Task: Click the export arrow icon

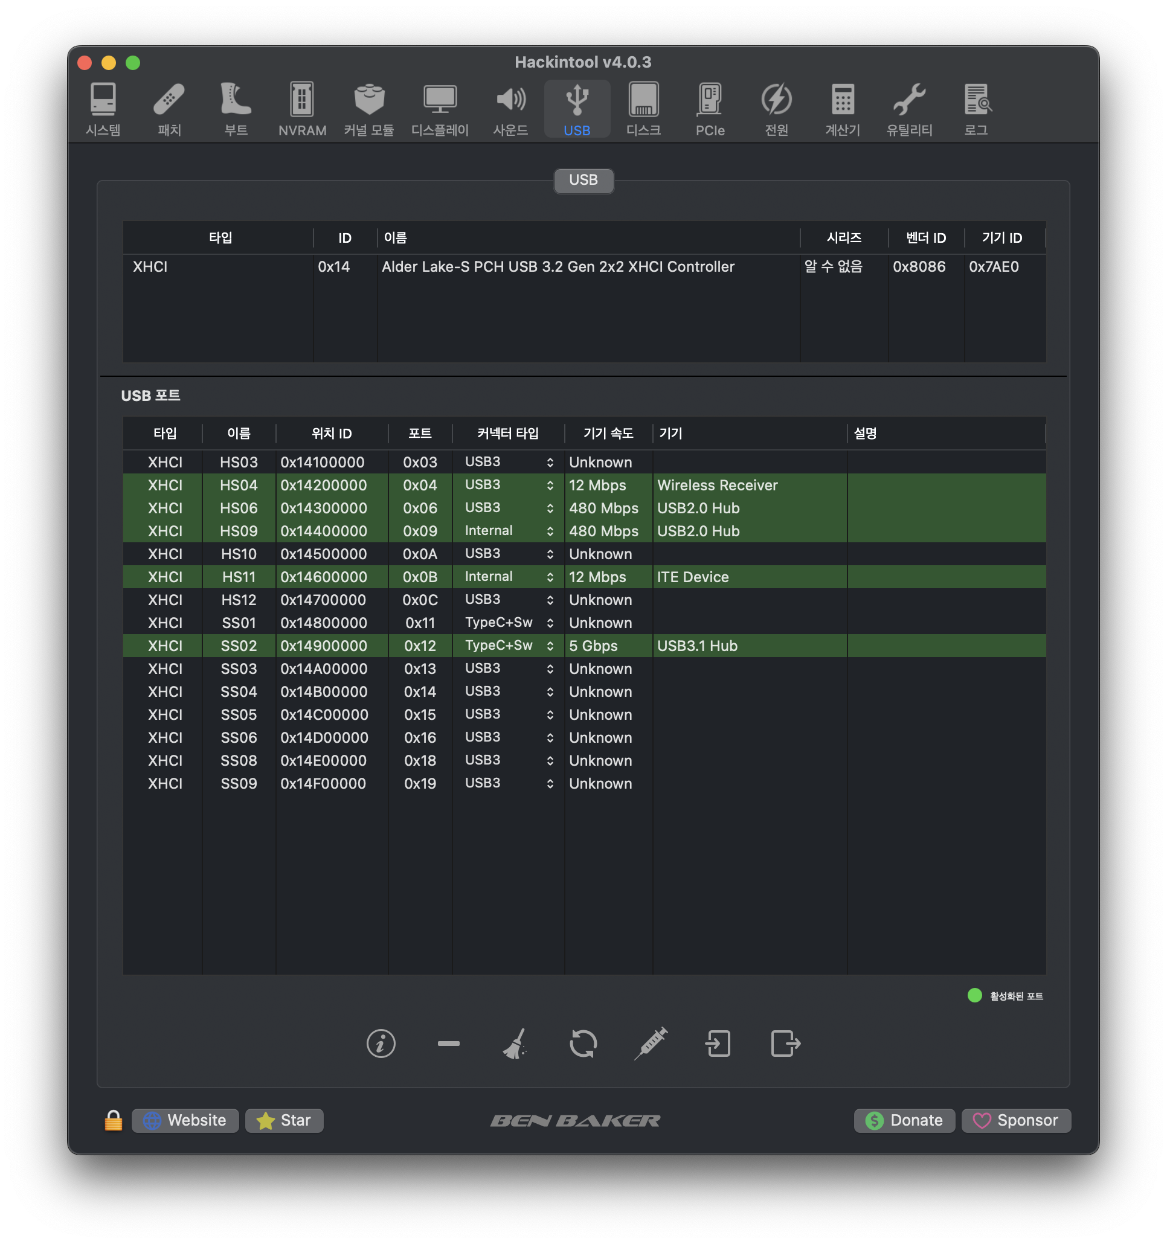Action: tap(785, 1043)
